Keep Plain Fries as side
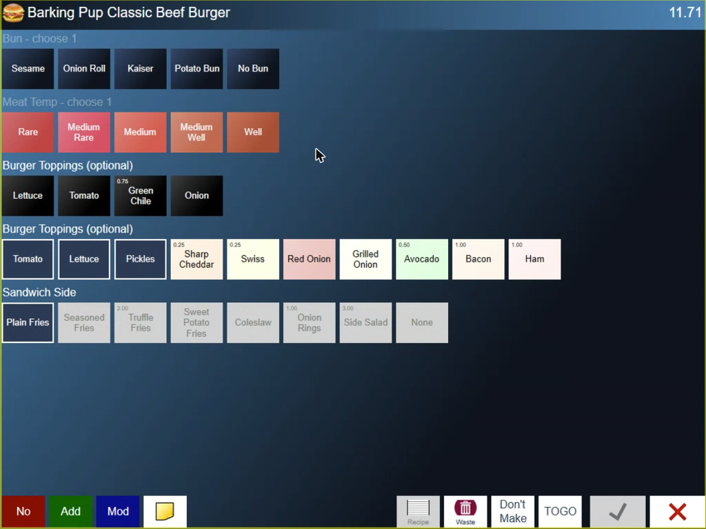Screen dimensions: 706x529 coord(28,322)
